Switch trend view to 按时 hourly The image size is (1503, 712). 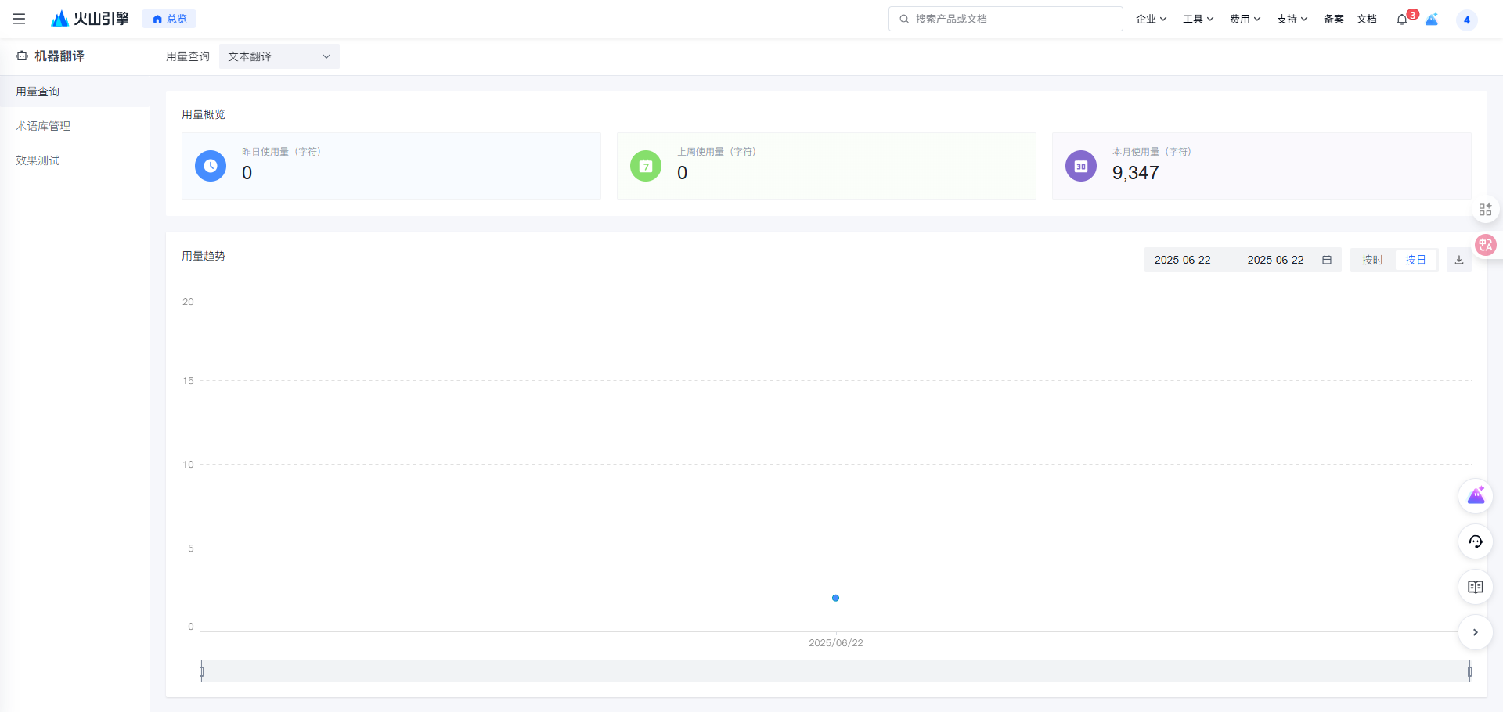click(x=1372, y=260)
